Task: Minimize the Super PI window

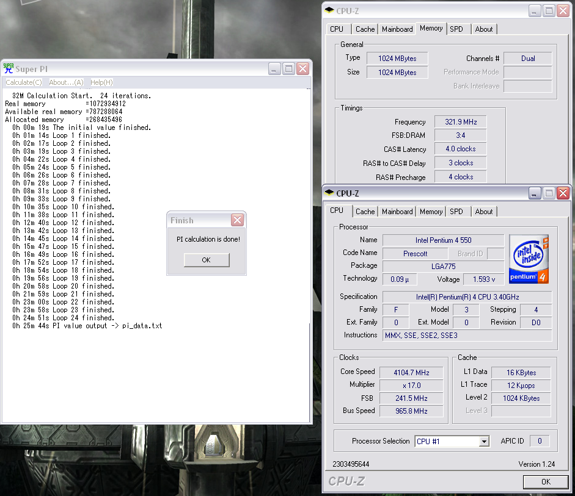Action: click(x=274, y=68)
